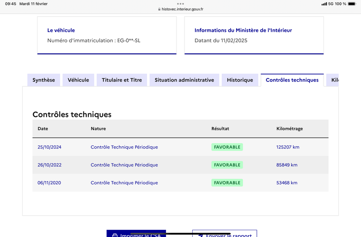Click the Envoyer le rapport button
361x237 pixels.
click(x=224, y=233)
